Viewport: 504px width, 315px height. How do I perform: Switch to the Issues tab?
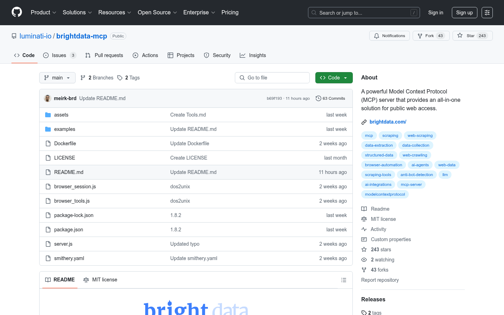coord(59,55)
